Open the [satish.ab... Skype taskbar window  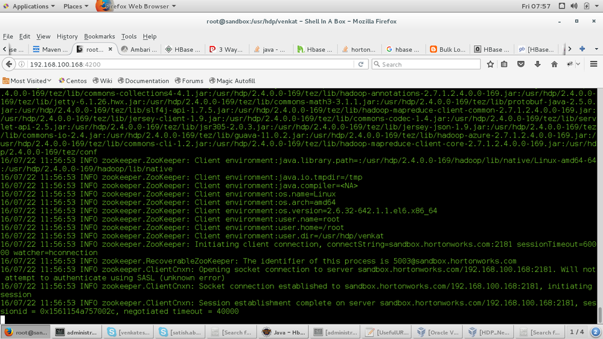(x=180, y=332)
